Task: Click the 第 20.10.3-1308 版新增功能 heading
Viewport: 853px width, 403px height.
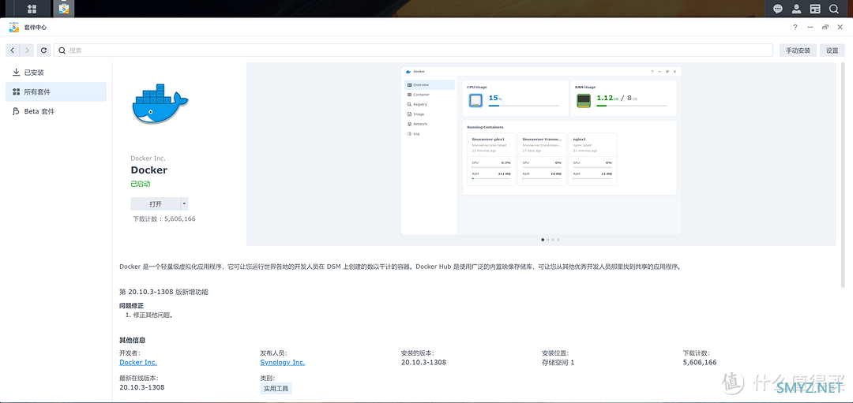Action: pyautogui.click(x=163, y=292)
